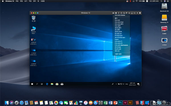Open the 파일 menu in macOS menu bar

(x=17, y=1)
